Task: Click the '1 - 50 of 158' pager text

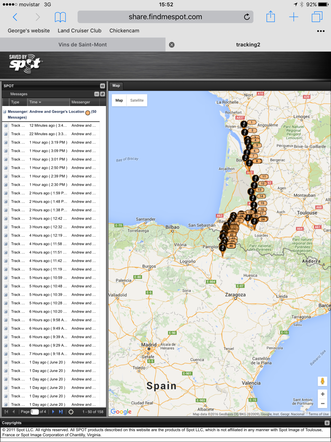Action: [93, 412]
